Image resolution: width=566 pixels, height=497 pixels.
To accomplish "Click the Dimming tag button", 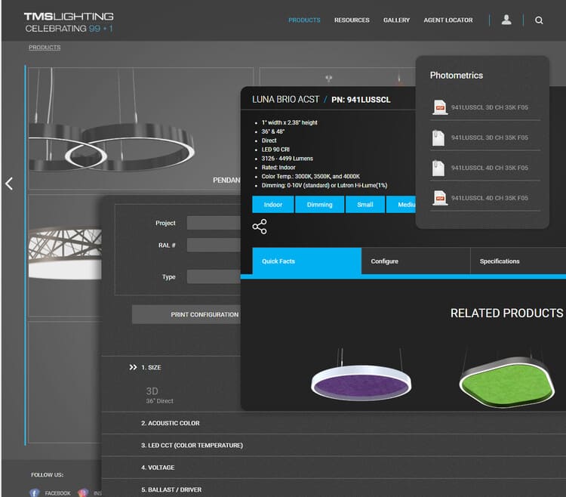I will (x=319, y=205).
